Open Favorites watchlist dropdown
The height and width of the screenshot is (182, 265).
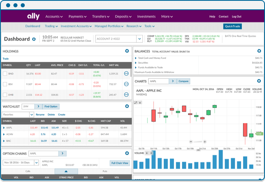tap(32, 115)
